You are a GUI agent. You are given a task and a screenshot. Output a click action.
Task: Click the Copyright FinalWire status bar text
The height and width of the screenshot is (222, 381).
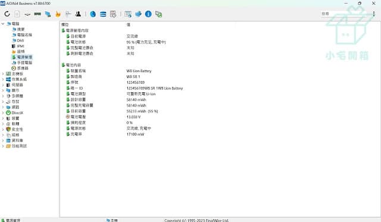196,220
